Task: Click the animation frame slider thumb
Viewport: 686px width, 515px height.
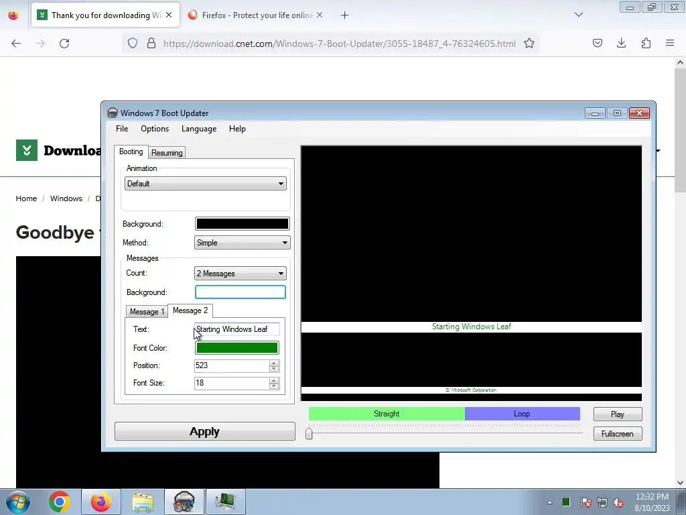Action: (x=309, y=433)
